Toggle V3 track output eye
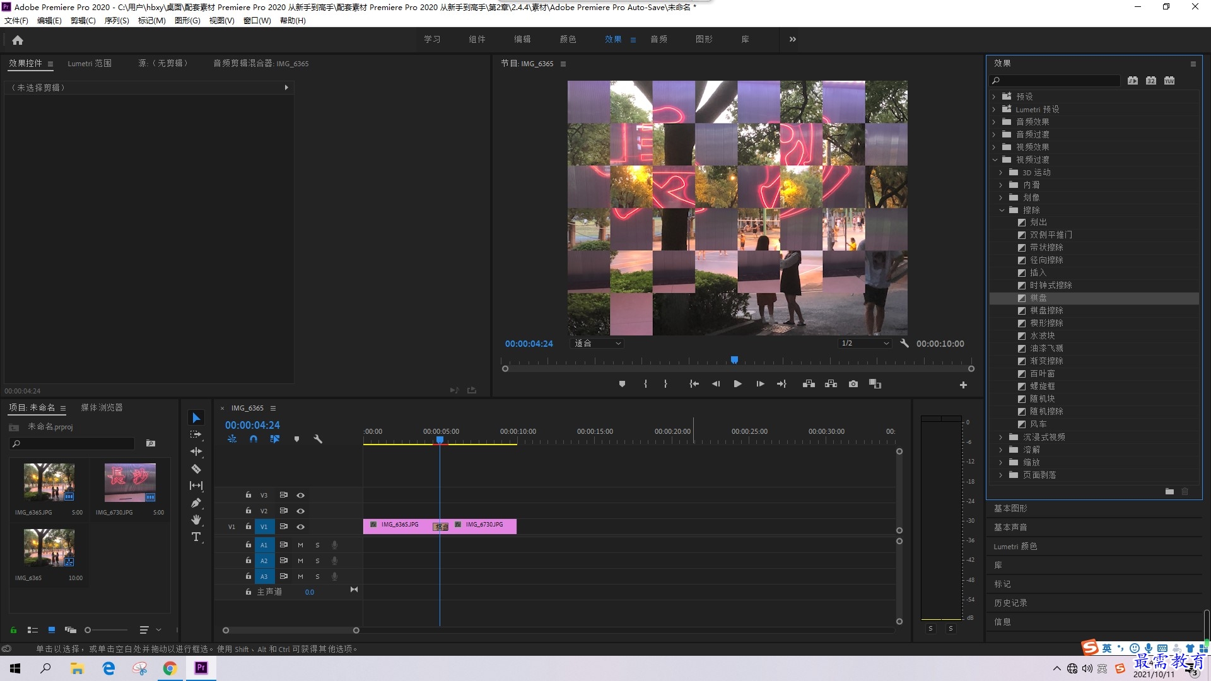The height and width of the screenshot is (681, 1211). tap(301, 495)
